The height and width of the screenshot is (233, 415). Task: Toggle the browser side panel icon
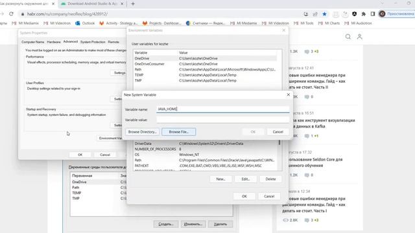coord(373,14)
